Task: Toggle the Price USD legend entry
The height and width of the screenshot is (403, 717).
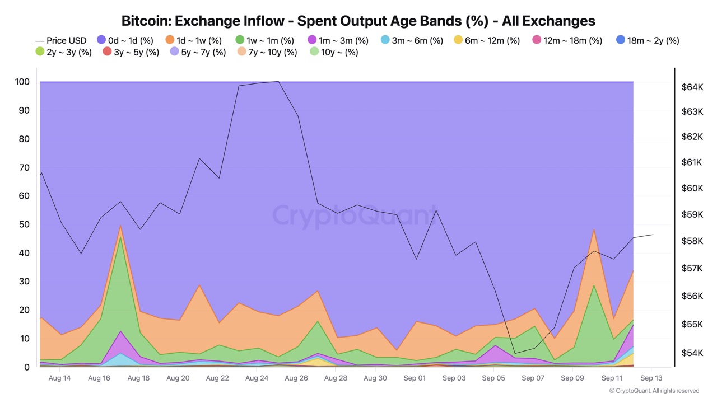Action: pyautogui.click(x=60, y=40)
